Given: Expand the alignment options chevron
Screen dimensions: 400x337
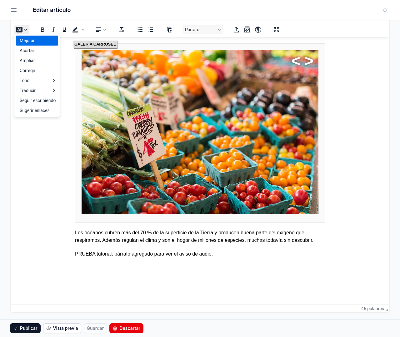Looking at the screenshot, I should 105,30.
